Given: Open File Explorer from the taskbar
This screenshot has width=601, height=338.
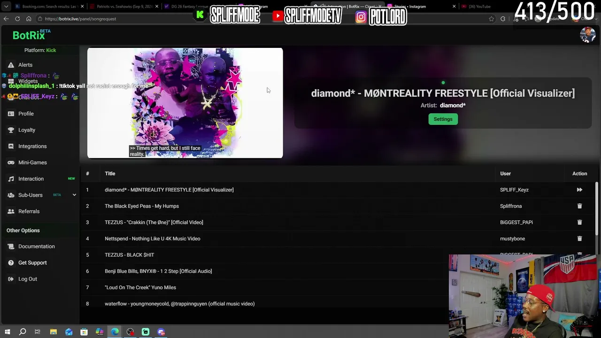Looking at the screenshot, I should coord(53,332).
